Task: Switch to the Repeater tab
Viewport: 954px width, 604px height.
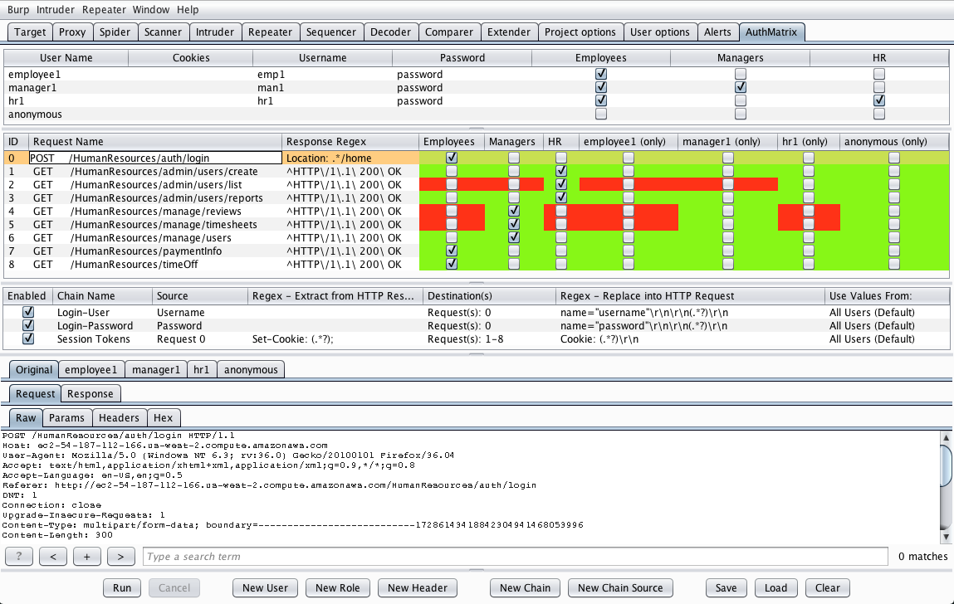Action: point(270,32)
